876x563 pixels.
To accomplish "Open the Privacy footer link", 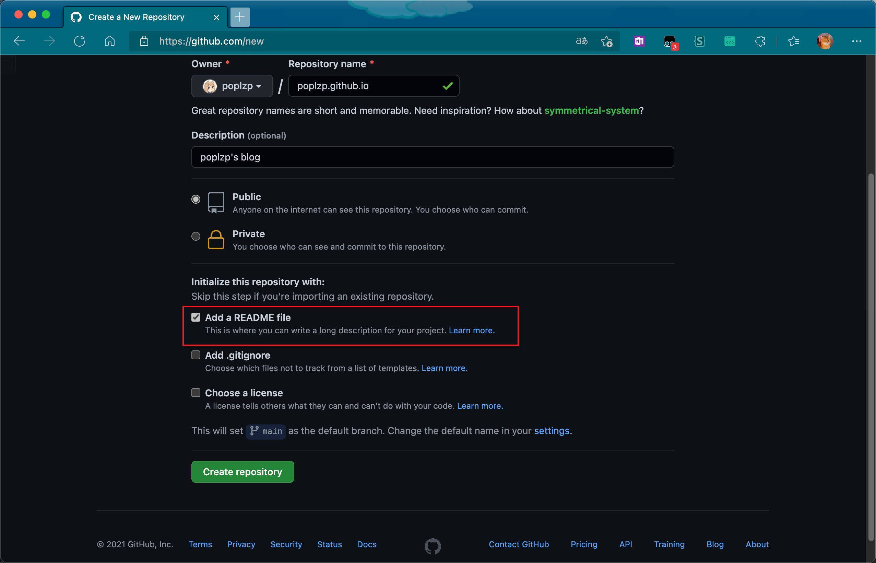I will pos(241,544).
